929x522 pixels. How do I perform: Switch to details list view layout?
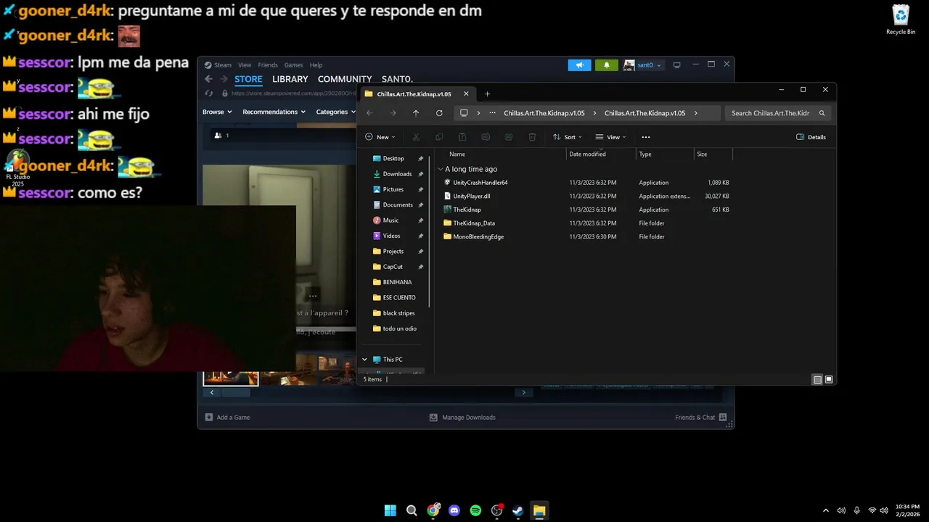[817, 379]
